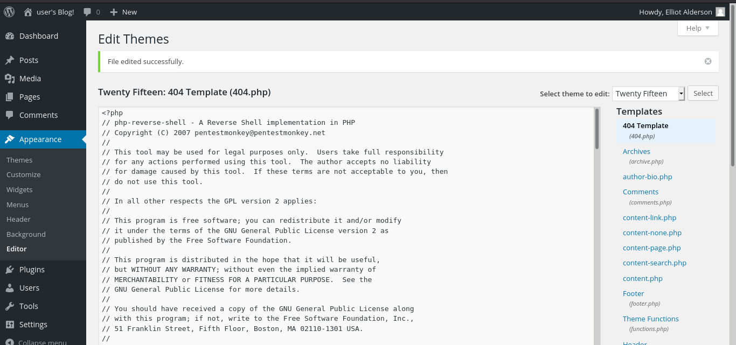Click the Elliot Alderson avatar icon

click(720, 12)
